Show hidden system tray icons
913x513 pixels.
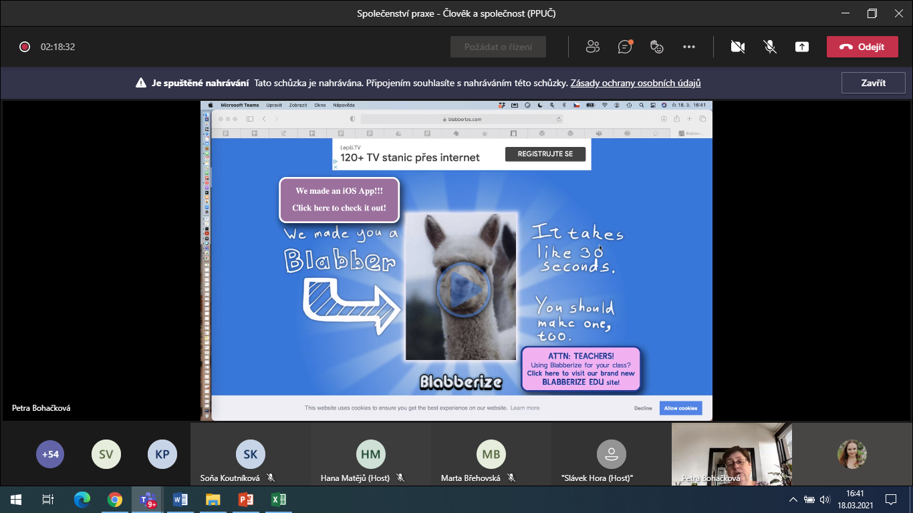coord(793,500)
